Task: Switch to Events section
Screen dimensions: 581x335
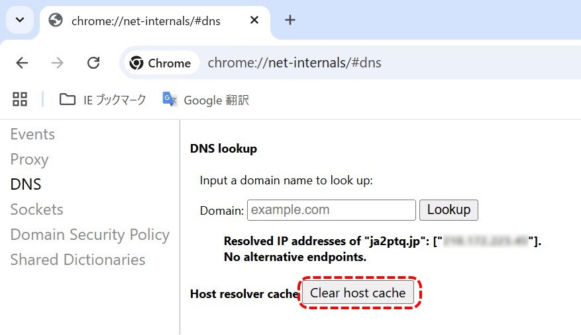Action: click(32, 134)
